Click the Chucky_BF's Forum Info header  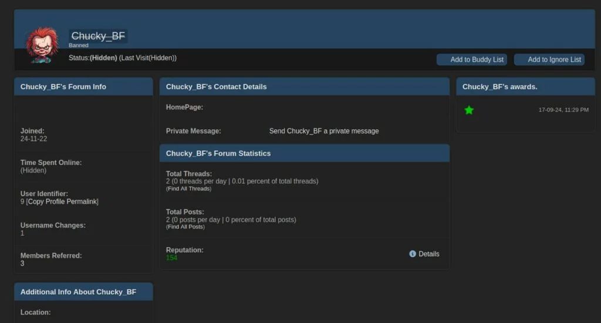tap(63, 86)
